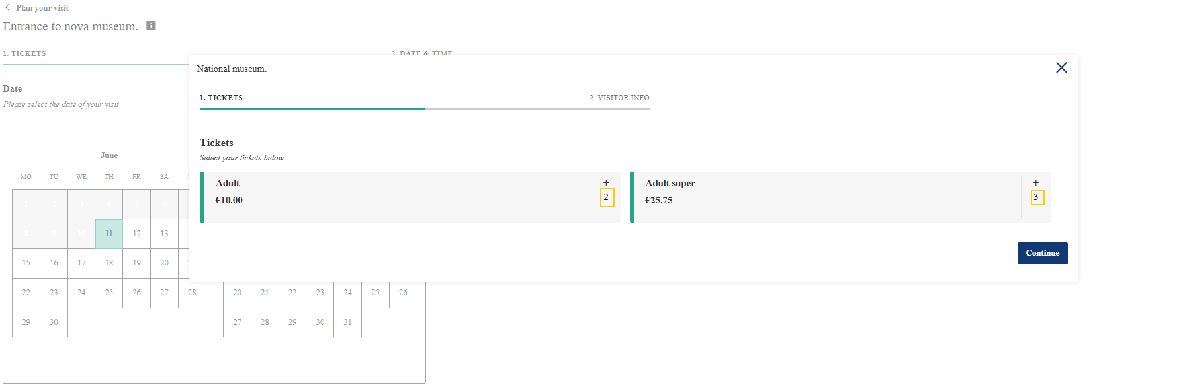Click the June month heading
1177x389 pixels.
[x=109, y=155]
